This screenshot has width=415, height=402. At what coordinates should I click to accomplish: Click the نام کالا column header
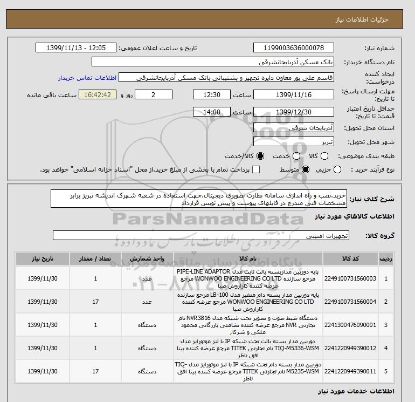248,259
